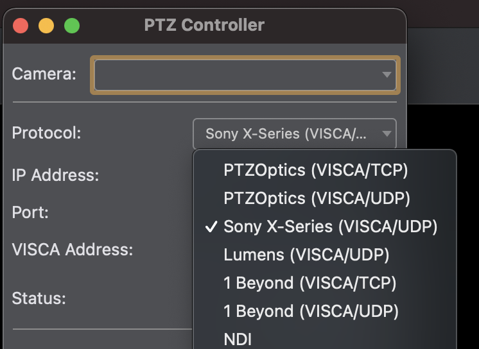Screen dimensions: 479x349
Task: Choose PTZOptics (VISCA/UDP) from the list
Action: [325, 198]
